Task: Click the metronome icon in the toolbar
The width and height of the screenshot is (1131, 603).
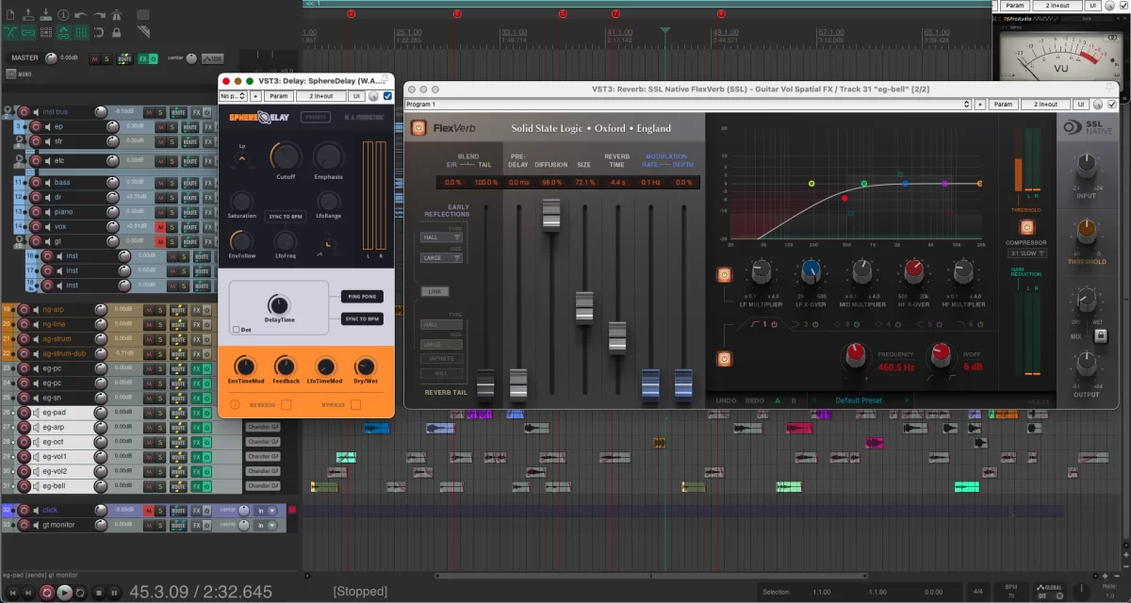Action: coord(117,16)
